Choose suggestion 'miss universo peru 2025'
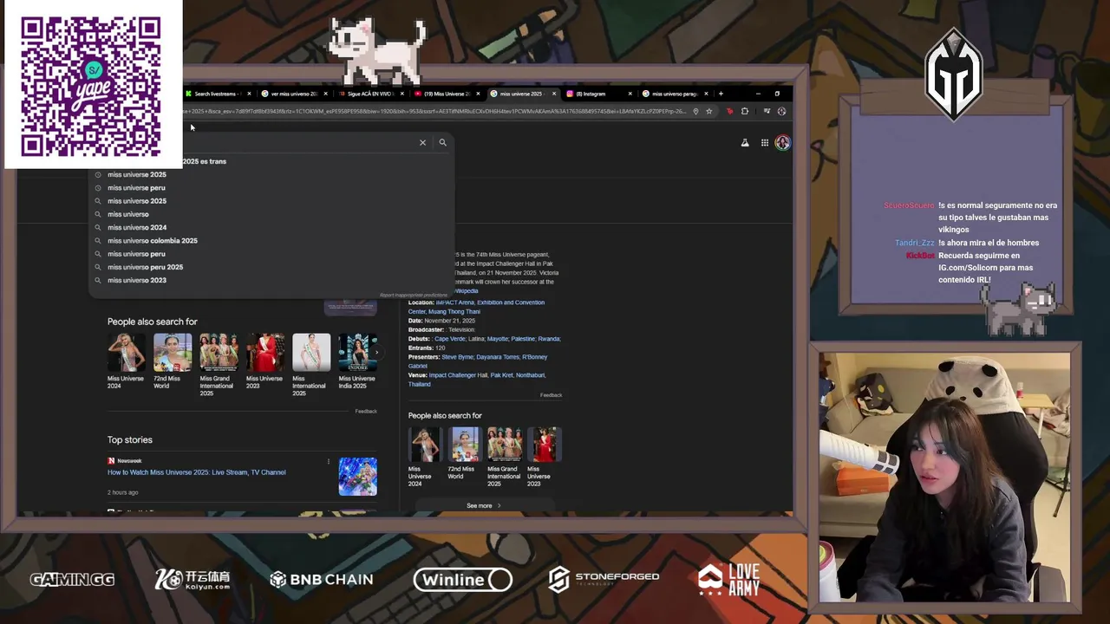This screenshot has height=624, width=1110. pyautogui.click(x=146, y=267)
